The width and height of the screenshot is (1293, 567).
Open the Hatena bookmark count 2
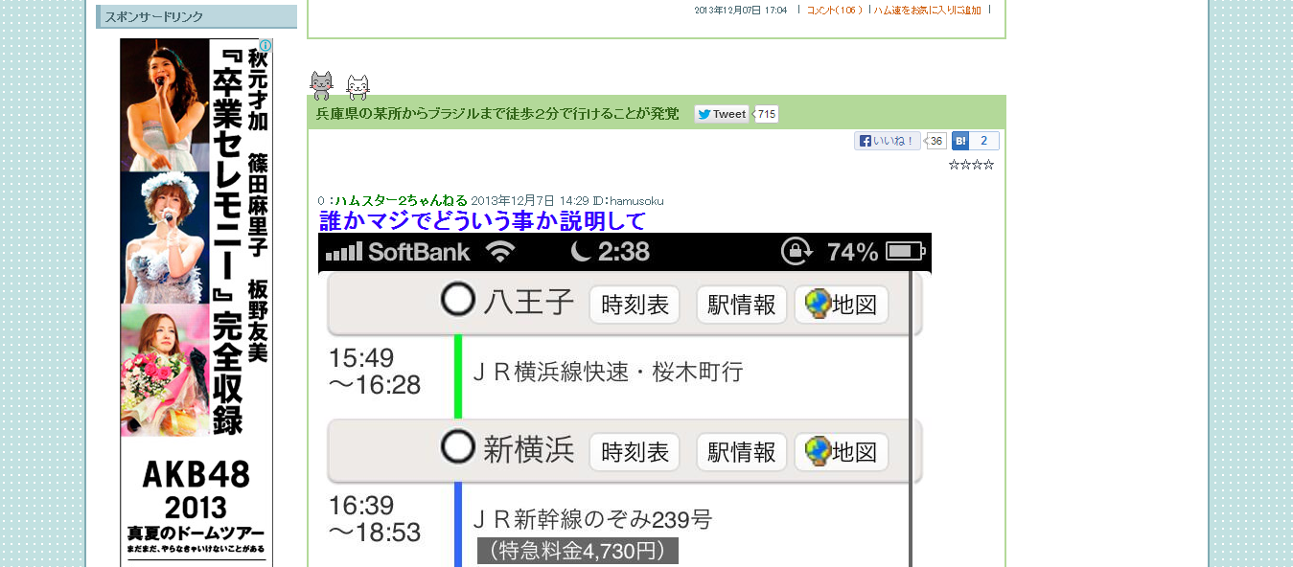984,141
